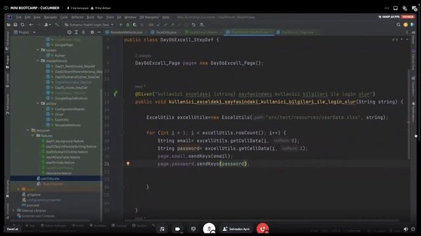Click the '2 usages' hint above page field

click(143, 56)
